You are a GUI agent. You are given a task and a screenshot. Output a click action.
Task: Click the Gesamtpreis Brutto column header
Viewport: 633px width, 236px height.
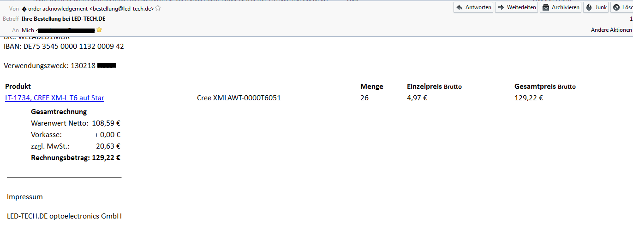[x=545, y=86]
